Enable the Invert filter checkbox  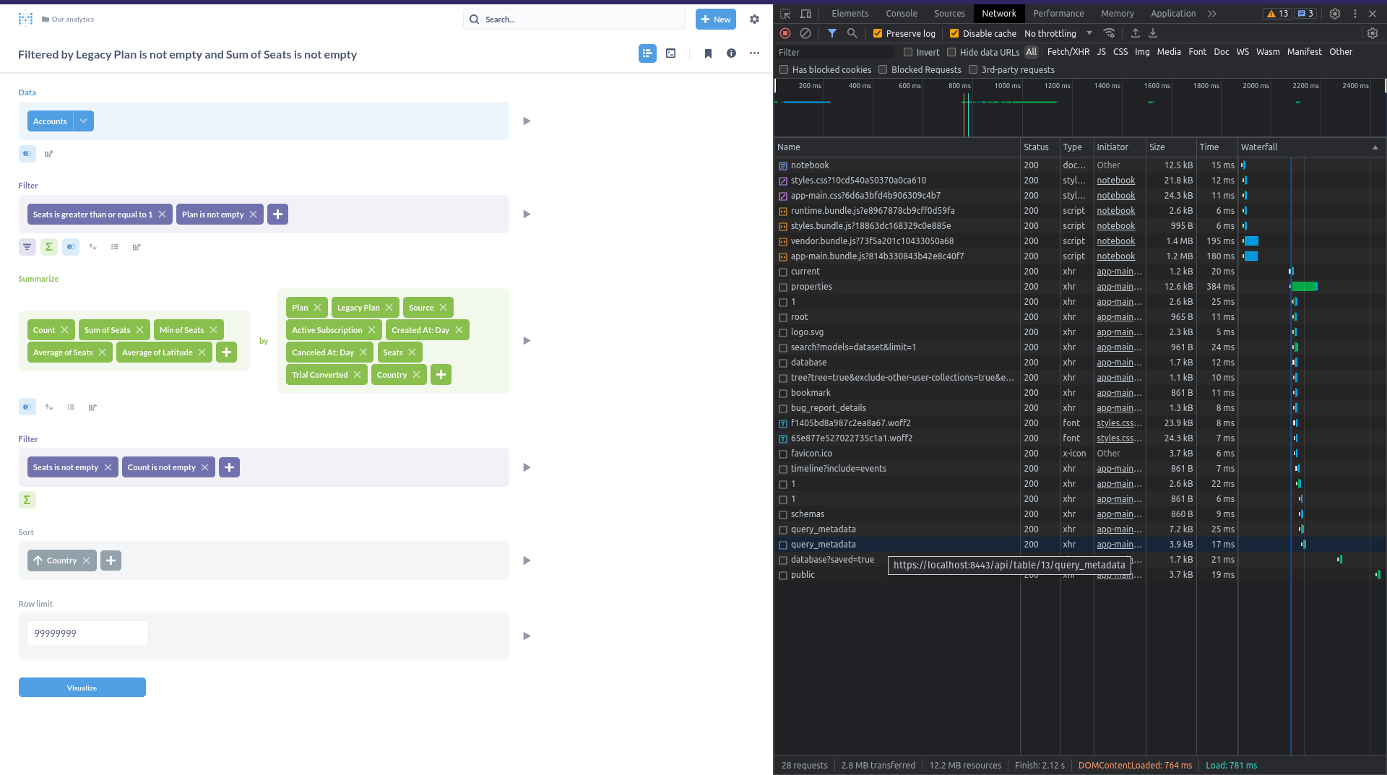tap(908, 52)
